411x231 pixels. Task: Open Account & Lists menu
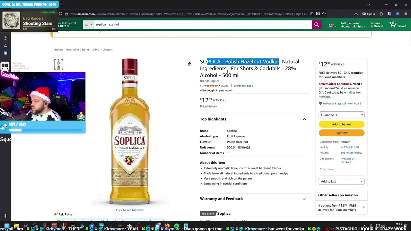(x=353, y=25)
